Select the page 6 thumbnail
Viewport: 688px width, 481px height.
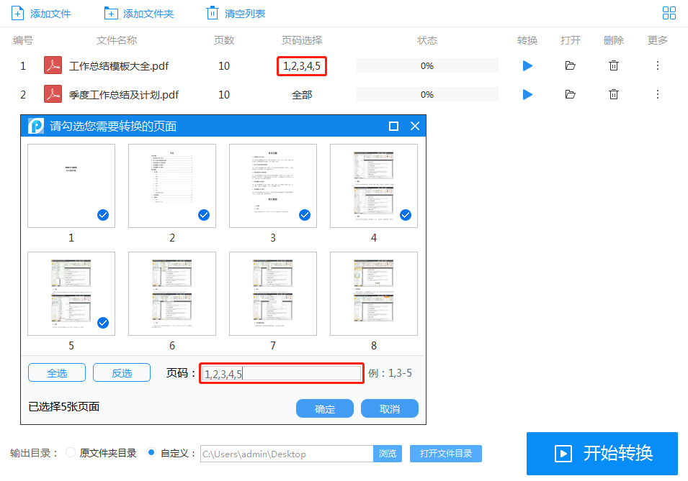[172, 293]
